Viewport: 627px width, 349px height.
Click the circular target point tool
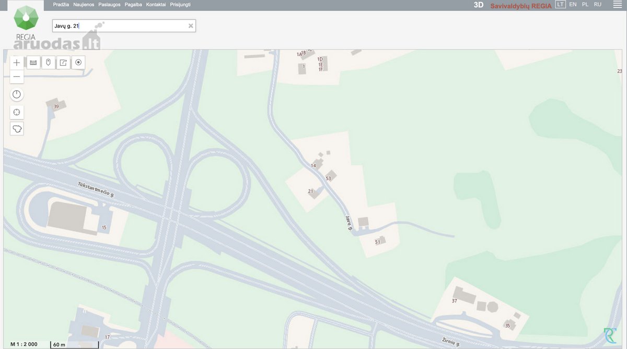(78, 63)
